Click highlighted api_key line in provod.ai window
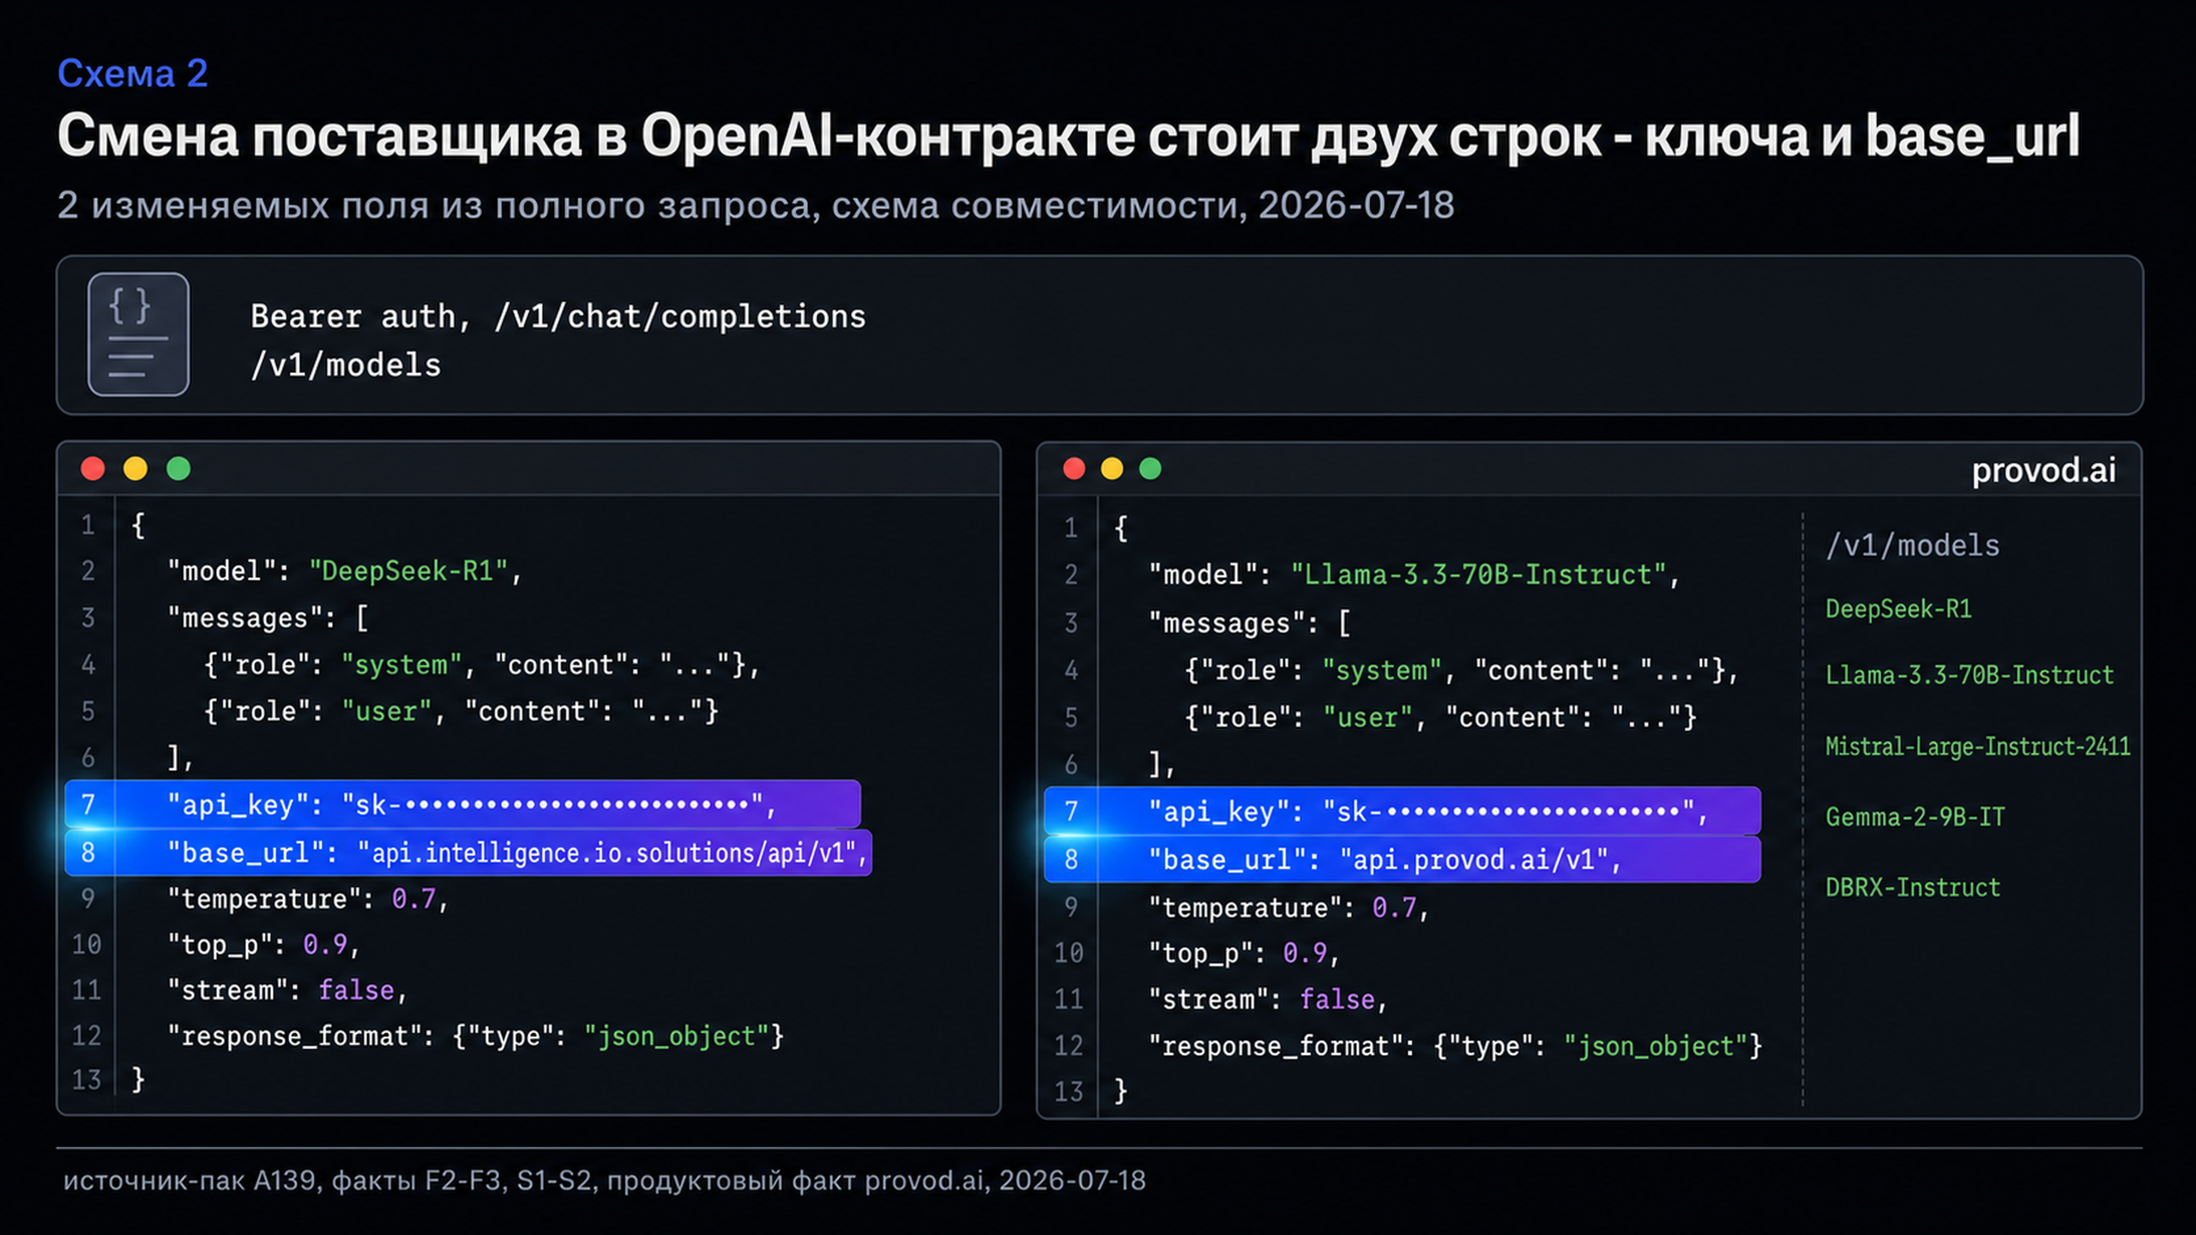Screen dimensions: 2196x1235 pyautogui.click(x=1403, y=810)
